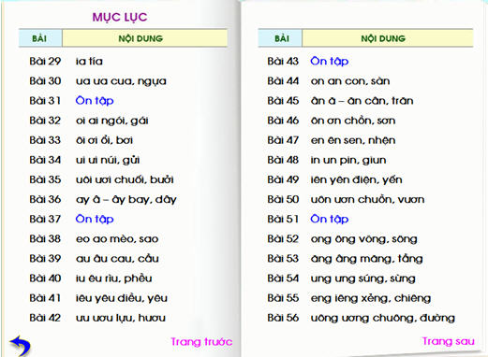The height and width of the screenshot is (357, 488).
Task: Click the Bài 35 number label
Action: pyautogui.click(x=45, y=179)
